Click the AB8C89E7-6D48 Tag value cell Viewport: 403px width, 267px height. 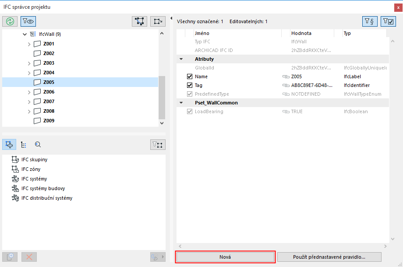312,85
